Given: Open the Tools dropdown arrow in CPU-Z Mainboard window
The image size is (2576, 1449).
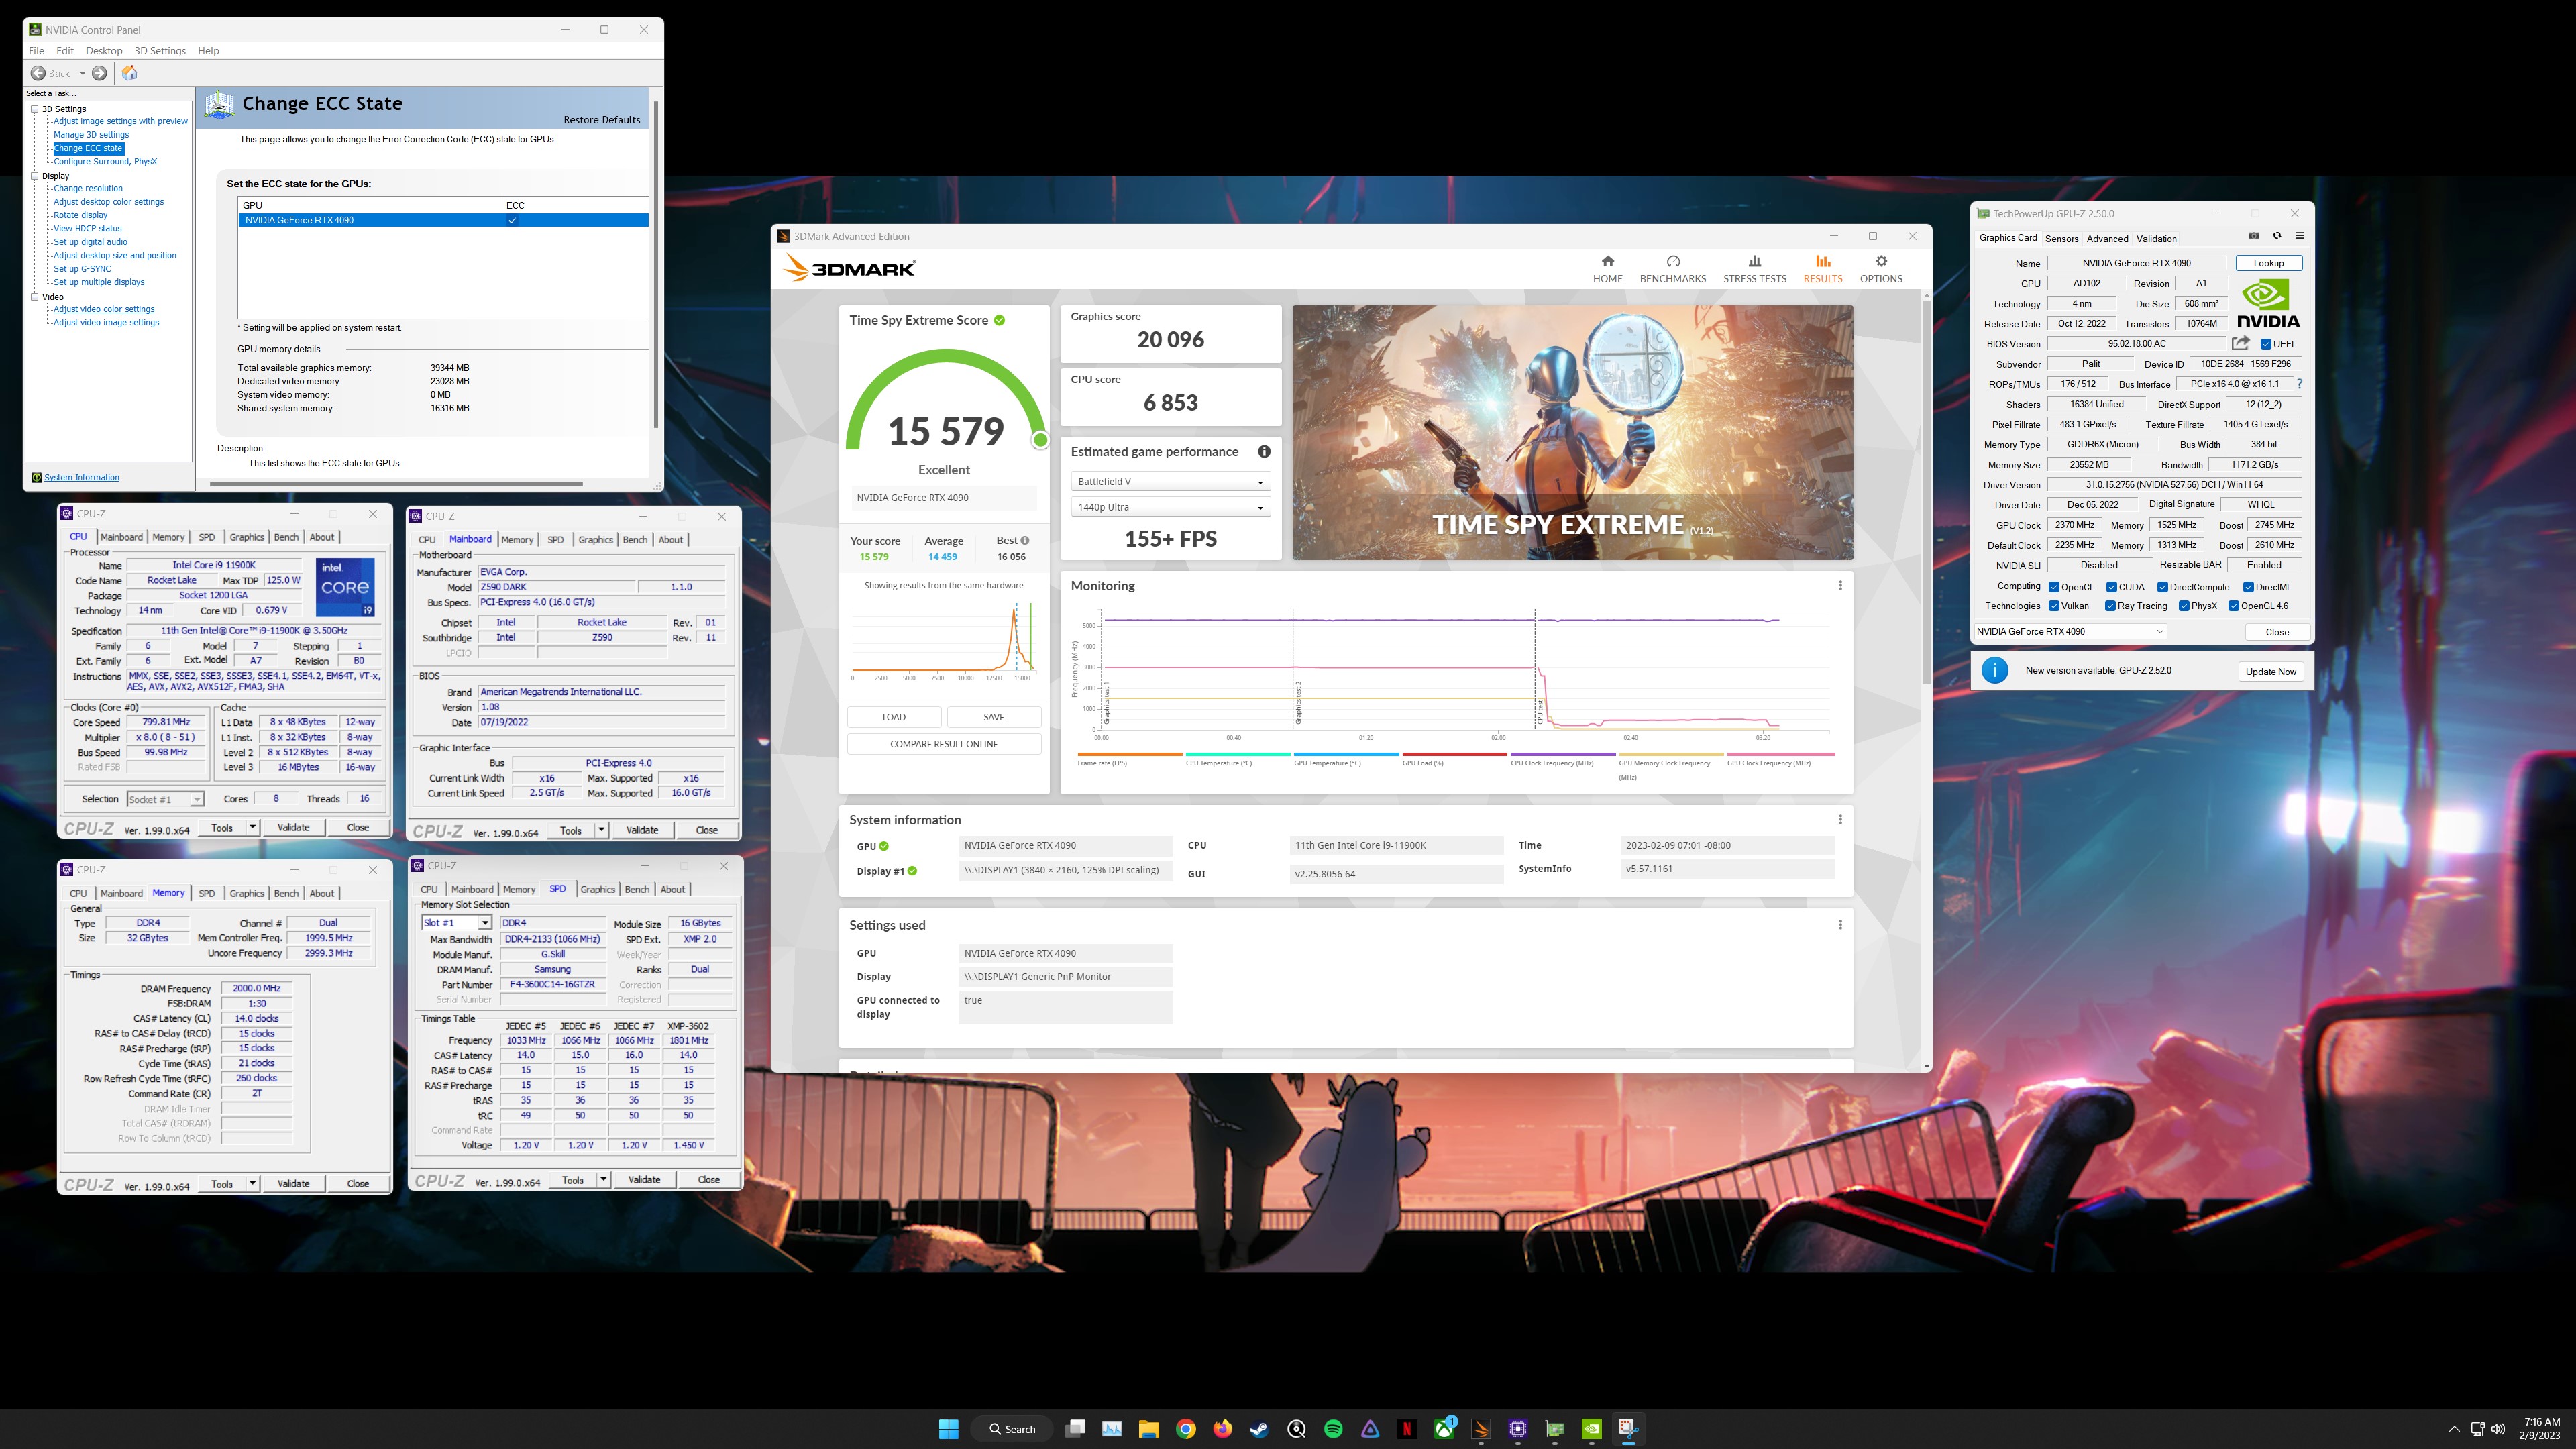Looking at the screenshot, I should [601, 830].
